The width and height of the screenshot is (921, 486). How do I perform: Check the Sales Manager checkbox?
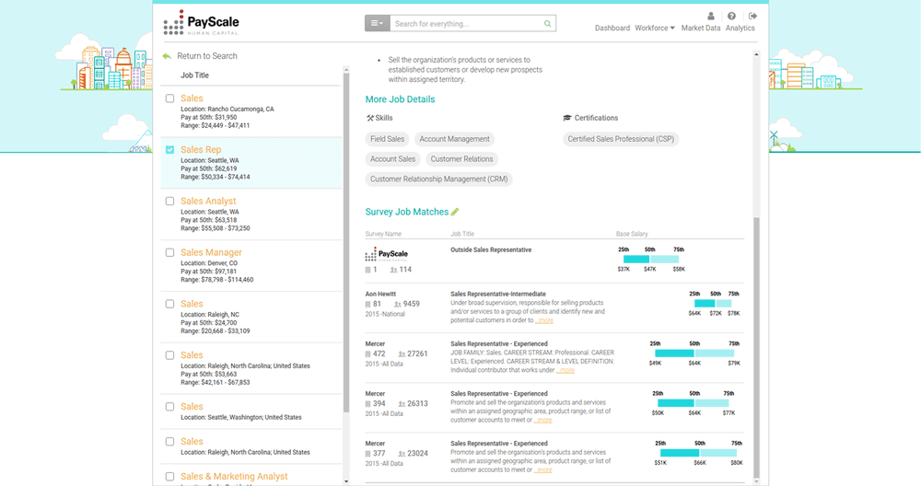tap(169, 252)
